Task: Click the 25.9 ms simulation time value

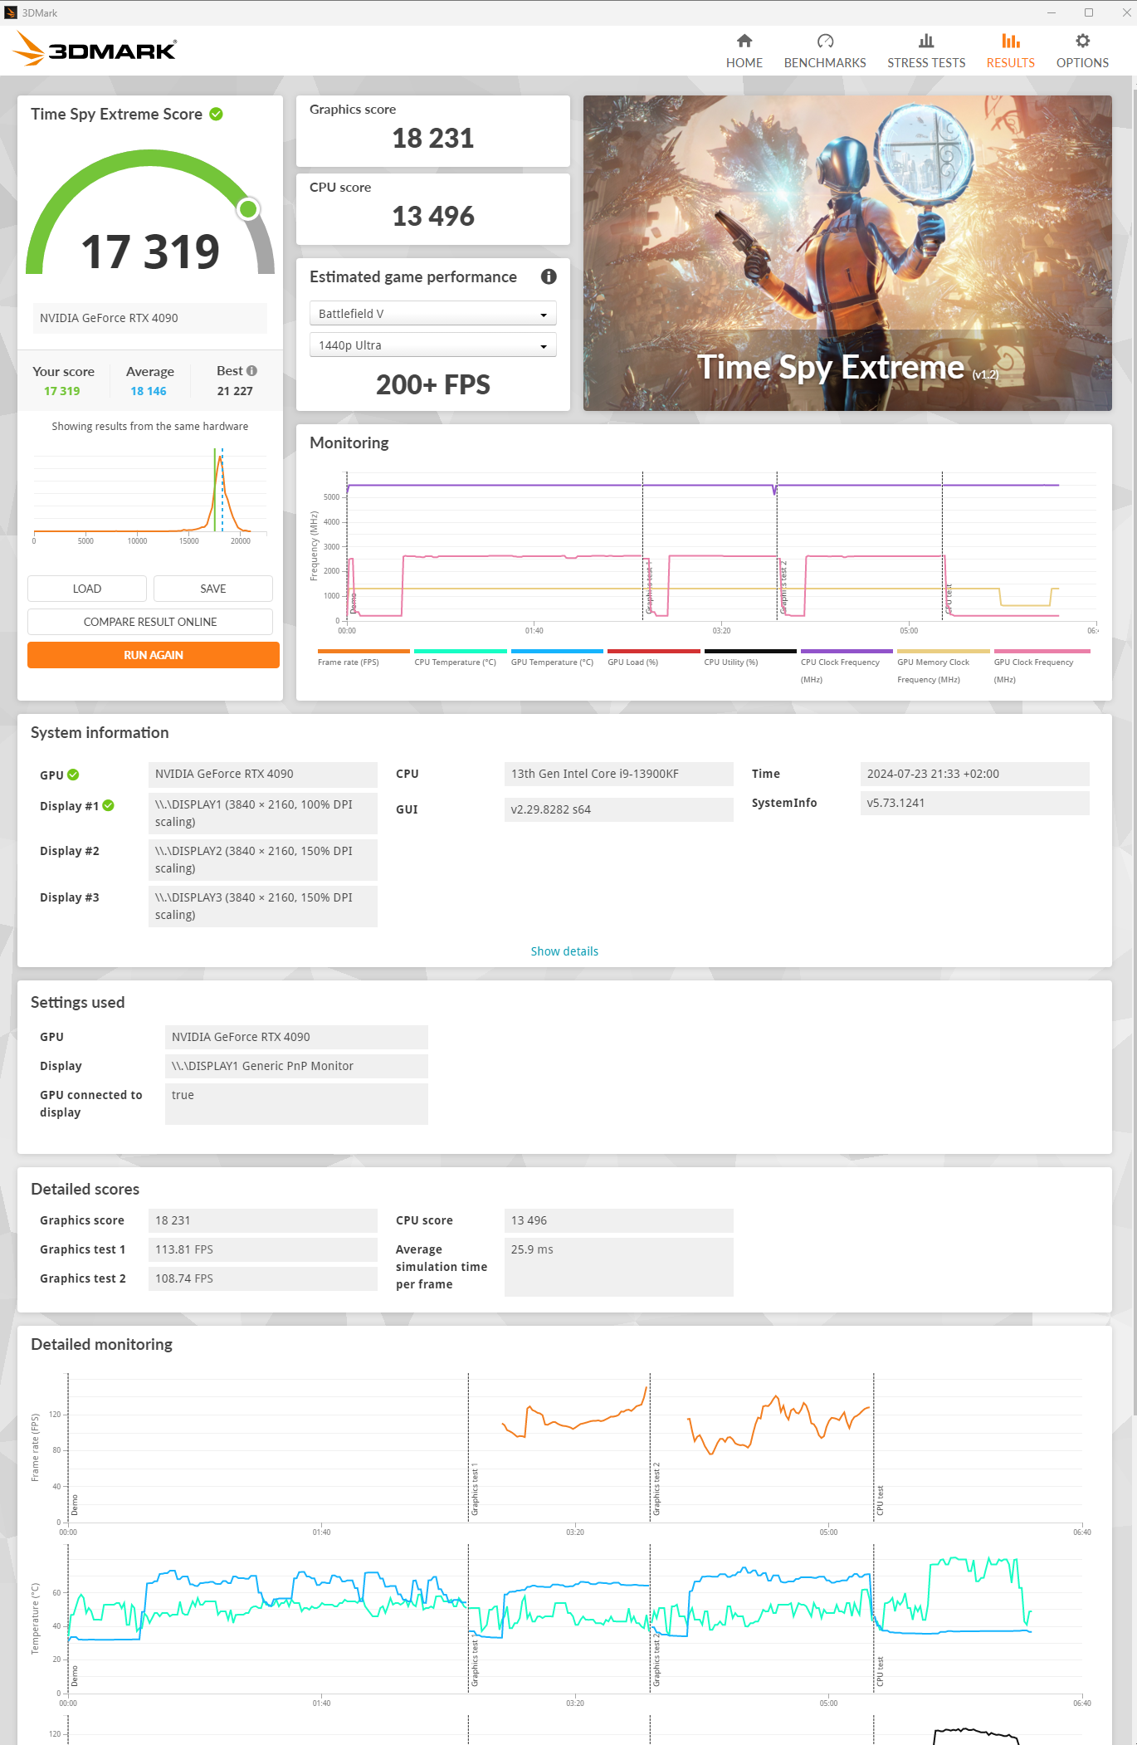Action: pos(619,1267)
